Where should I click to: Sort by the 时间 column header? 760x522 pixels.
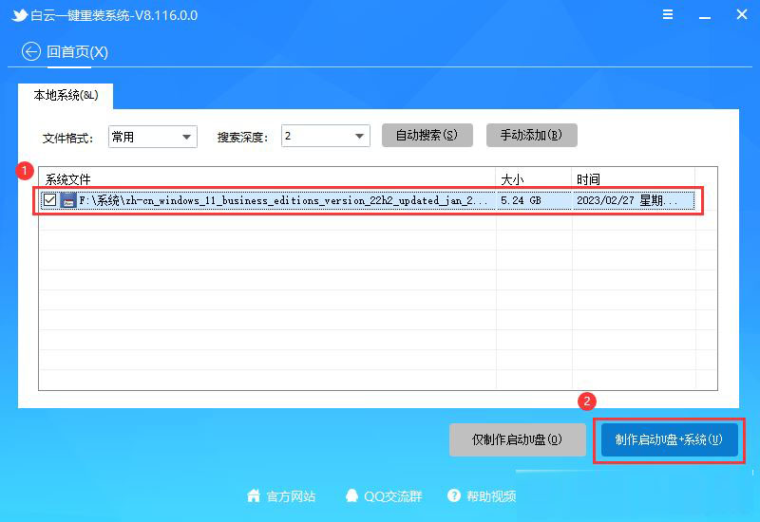click(588, 179)
